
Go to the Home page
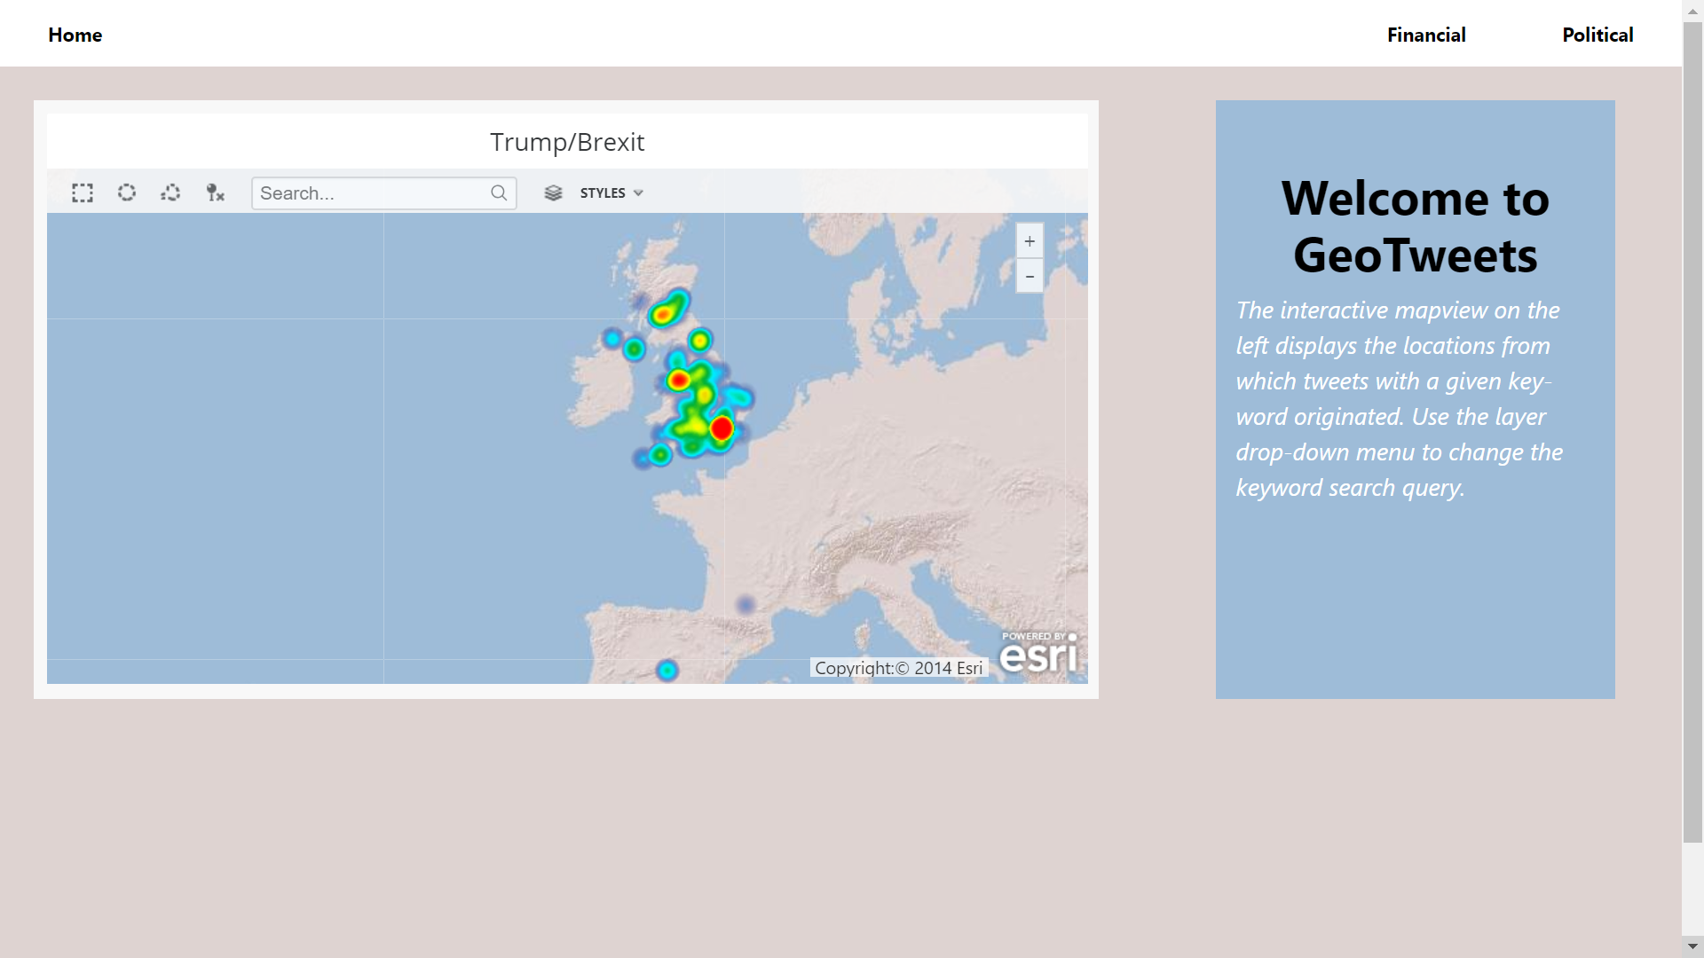[x=75, y=35]
